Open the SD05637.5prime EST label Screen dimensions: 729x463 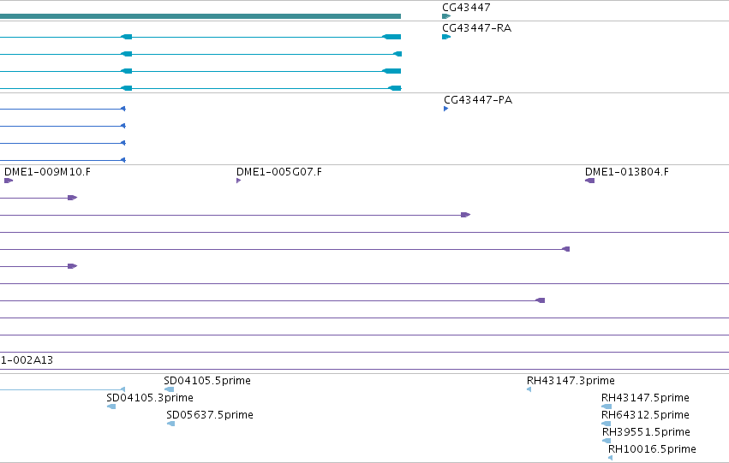(210, 415)
